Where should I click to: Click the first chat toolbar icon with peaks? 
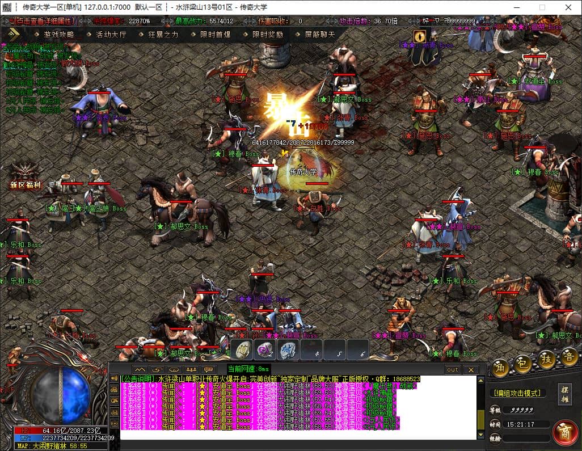pos(140,370)
